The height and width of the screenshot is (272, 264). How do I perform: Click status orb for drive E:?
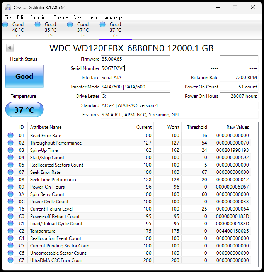point(70,24)
